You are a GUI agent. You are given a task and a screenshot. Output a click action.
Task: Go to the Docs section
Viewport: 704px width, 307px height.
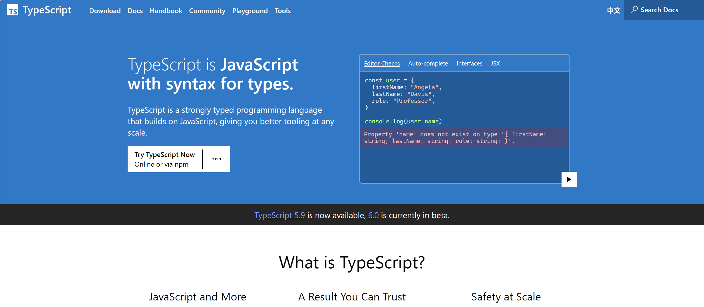(x=135, y=11)
